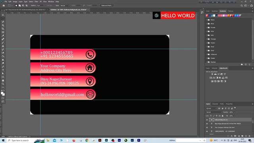254x143 pixels.
Task: Hide the Bijoy Nagar Barasat text layer
Action: click(207, 124)
